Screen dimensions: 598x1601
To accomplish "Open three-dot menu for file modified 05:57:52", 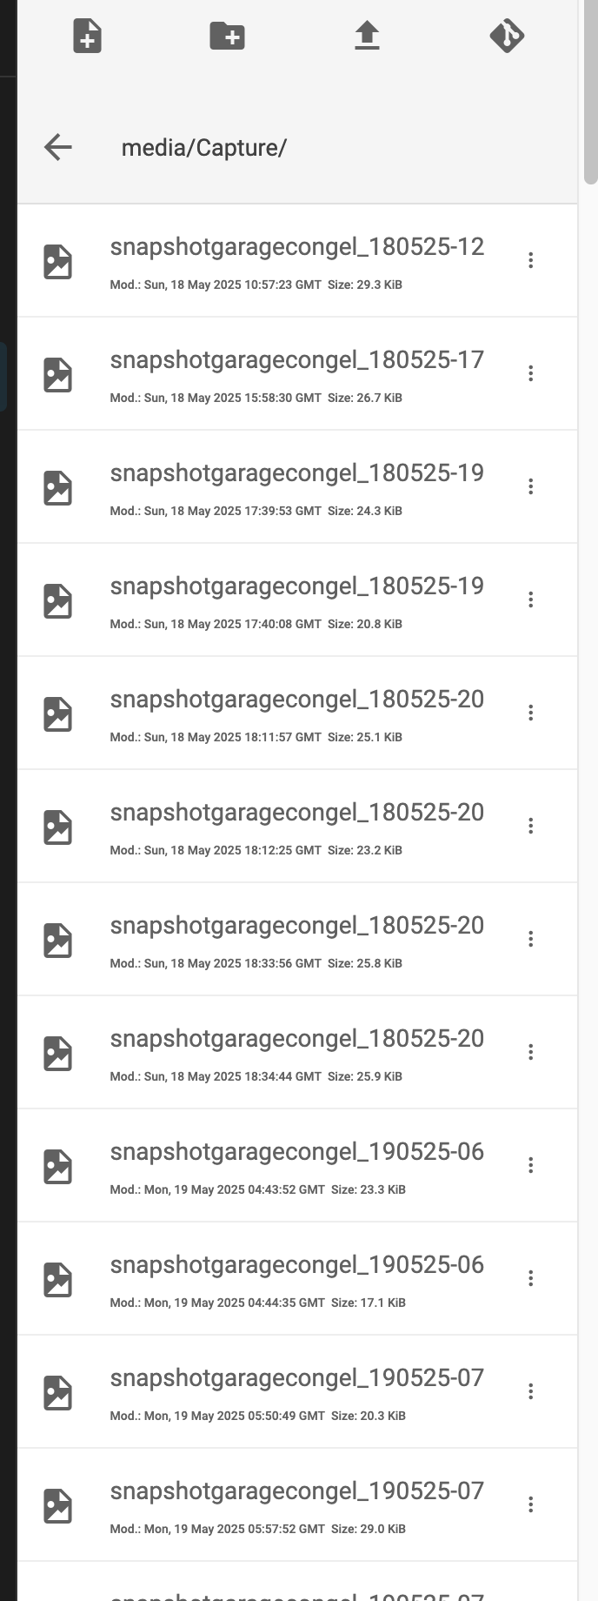I will pyautogui.click(x=530, y=1504).
